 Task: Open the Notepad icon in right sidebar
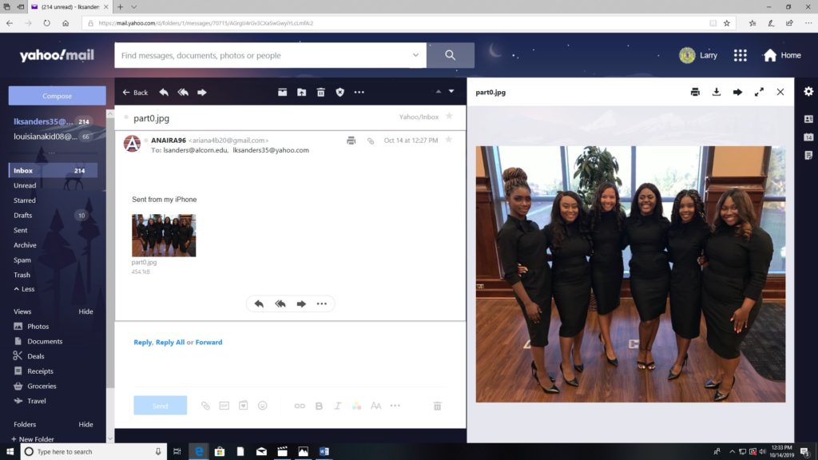pos(808,155)
